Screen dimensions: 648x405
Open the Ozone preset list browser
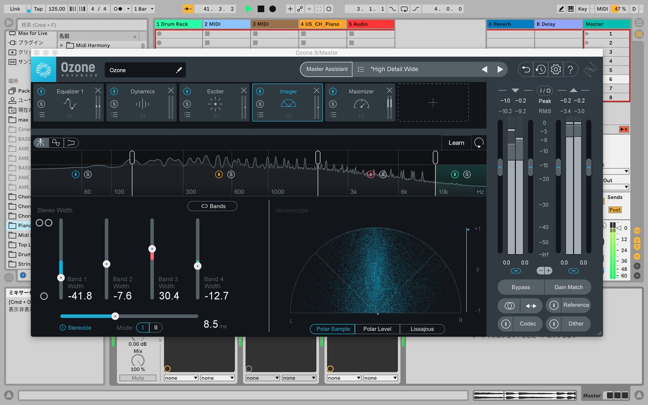(x=361, y=69)
